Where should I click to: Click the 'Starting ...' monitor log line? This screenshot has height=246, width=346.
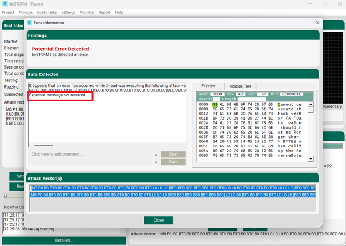(30, 229)
